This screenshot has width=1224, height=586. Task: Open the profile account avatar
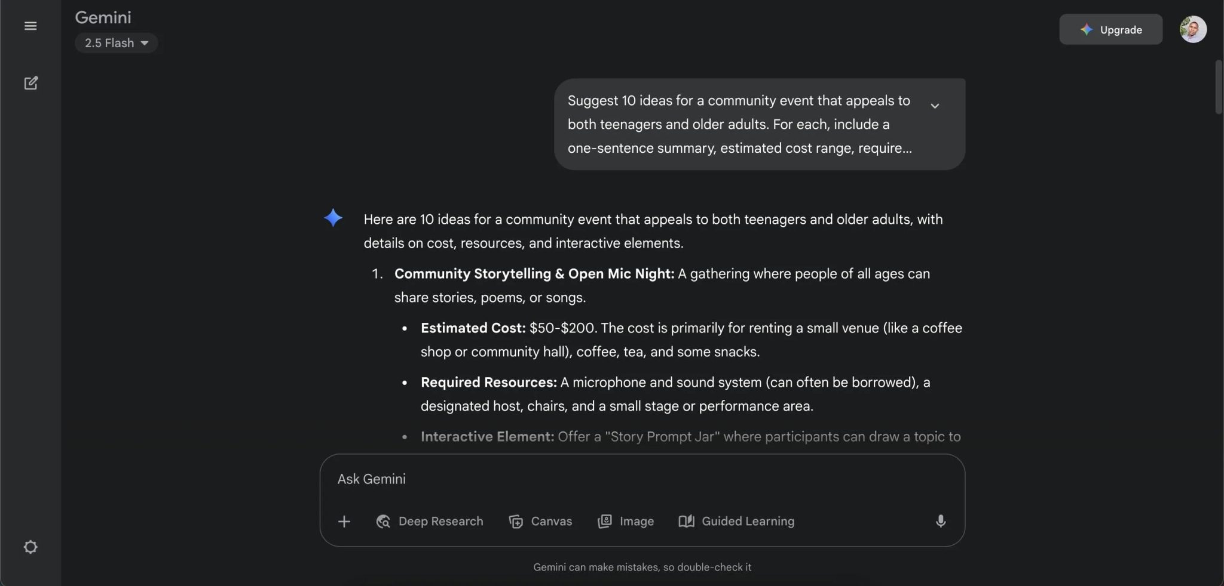[1192, 29]
